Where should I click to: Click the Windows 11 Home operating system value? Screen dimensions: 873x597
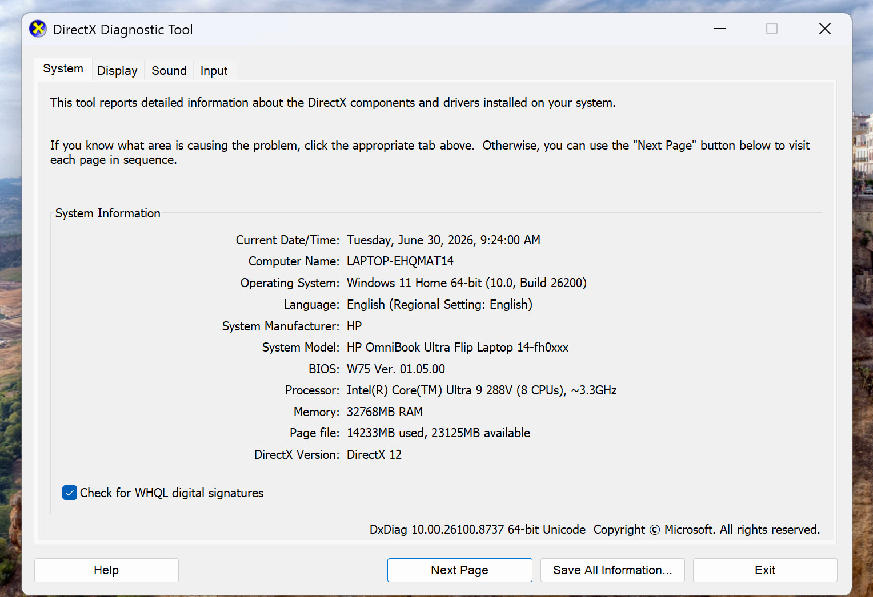pos(467,283)
